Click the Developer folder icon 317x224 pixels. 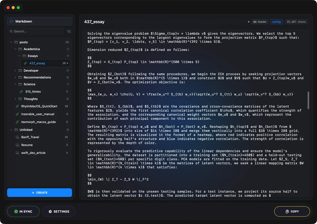click(x=20, y=71)
